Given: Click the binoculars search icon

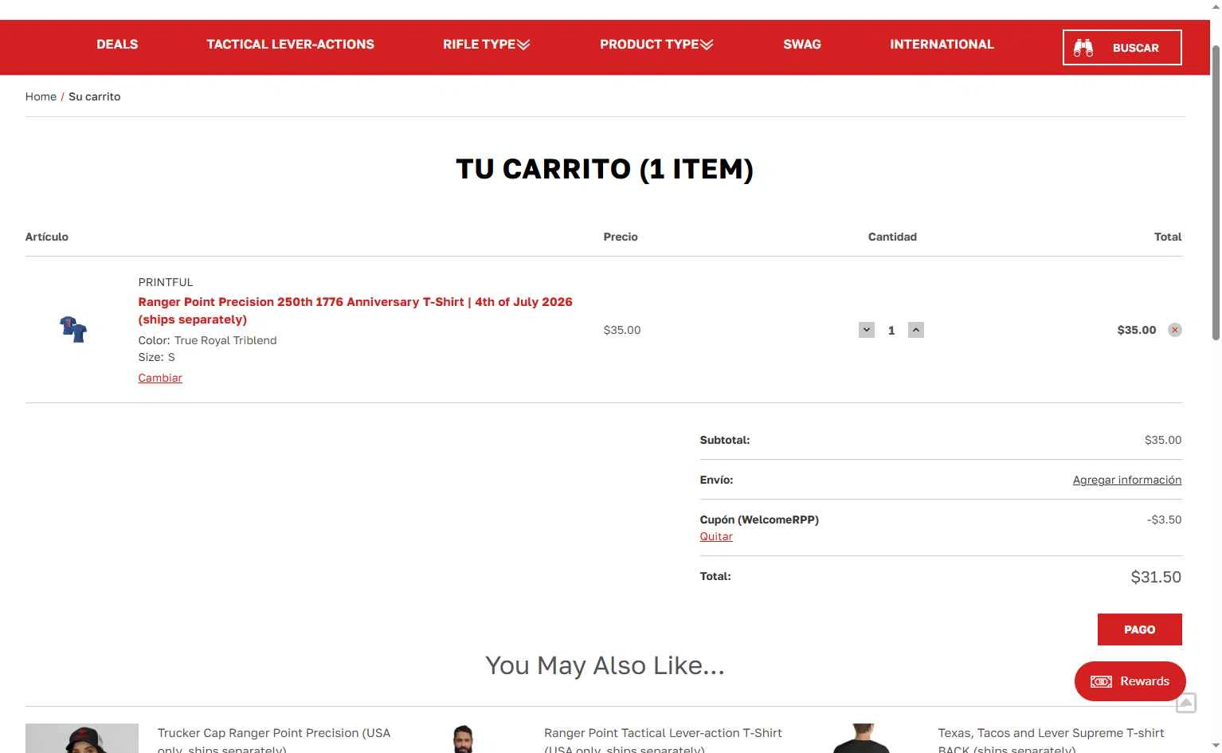Looking at the screenshot, I should coord(1083,48).
